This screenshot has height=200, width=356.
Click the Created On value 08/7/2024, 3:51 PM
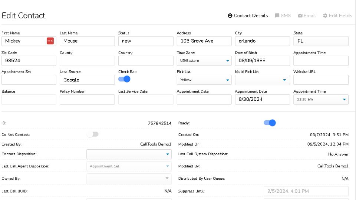[329, 135]
